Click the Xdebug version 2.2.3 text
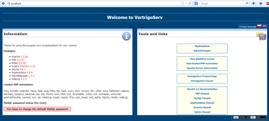Image resolution: width=269 pixels, height=121 pixels. 23,79
